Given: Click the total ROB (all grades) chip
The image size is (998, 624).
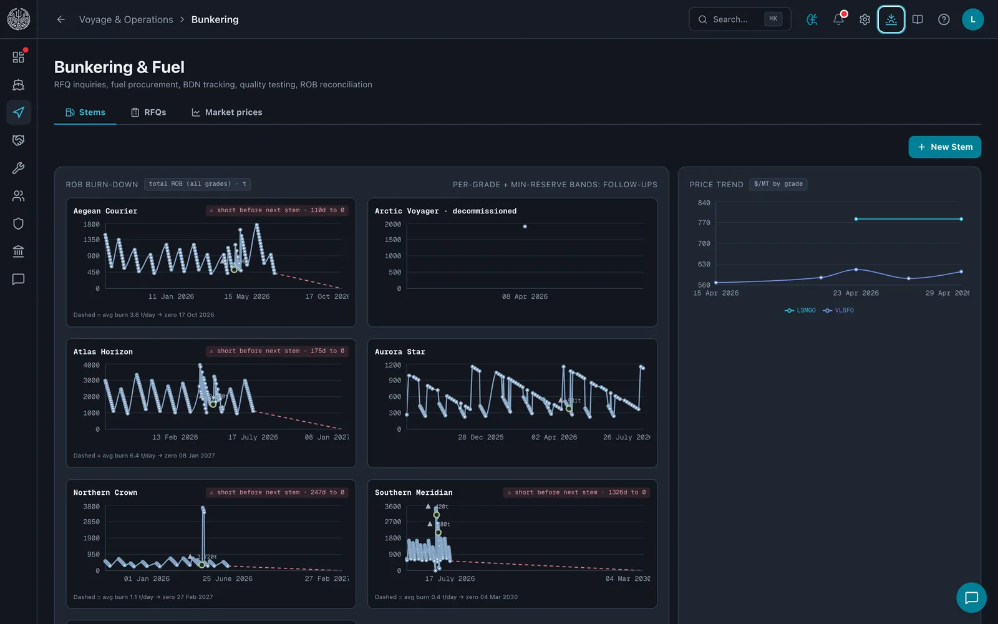Looking at the screenshot, I should [x=198, y=184].
